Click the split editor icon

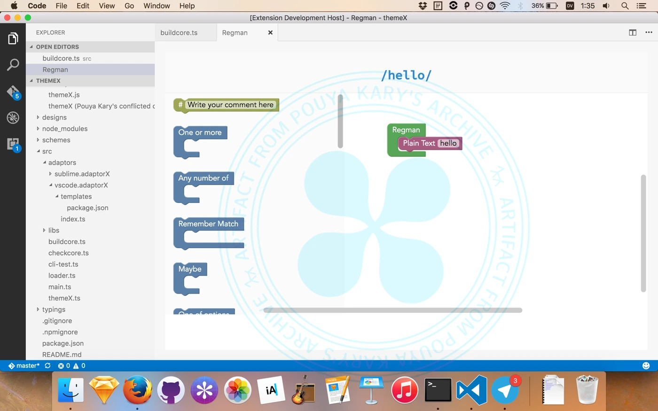coord(633,32)
